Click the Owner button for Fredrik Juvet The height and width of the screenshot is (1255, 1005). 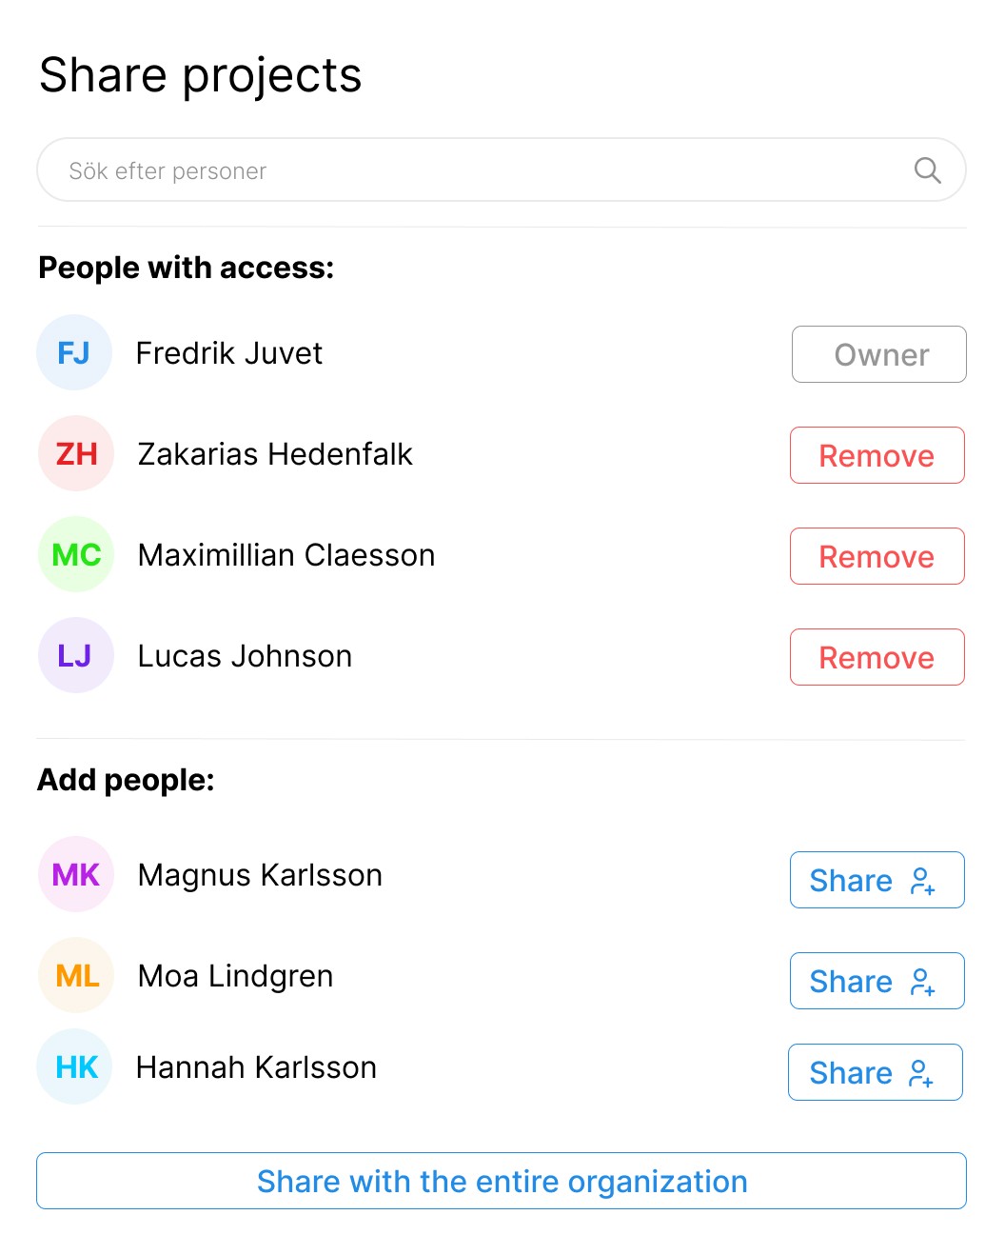[x=878, y=354]
